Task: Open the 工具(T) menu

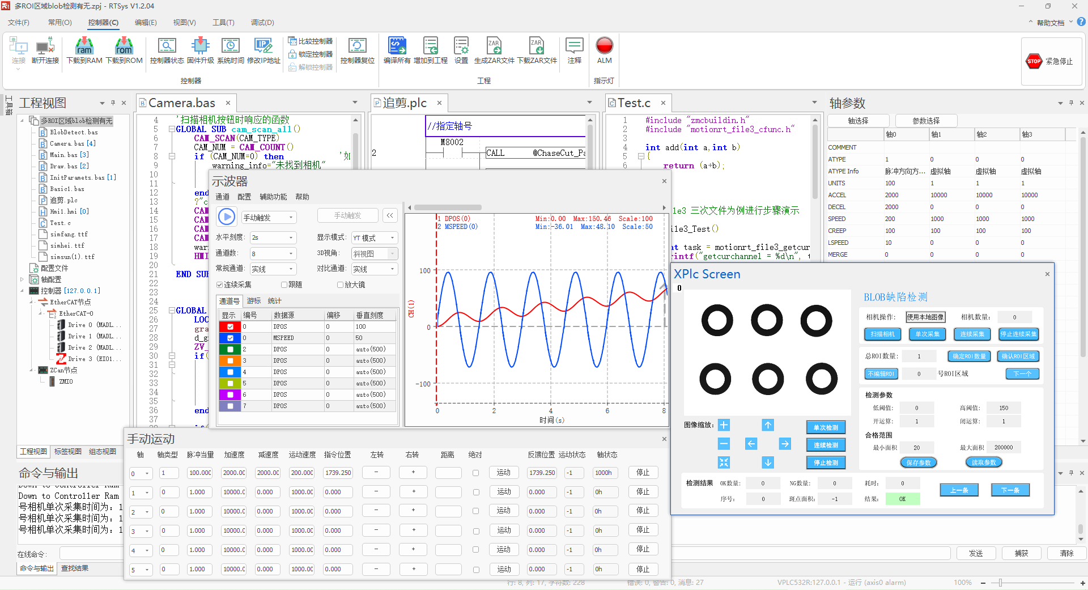Action: 223,23
